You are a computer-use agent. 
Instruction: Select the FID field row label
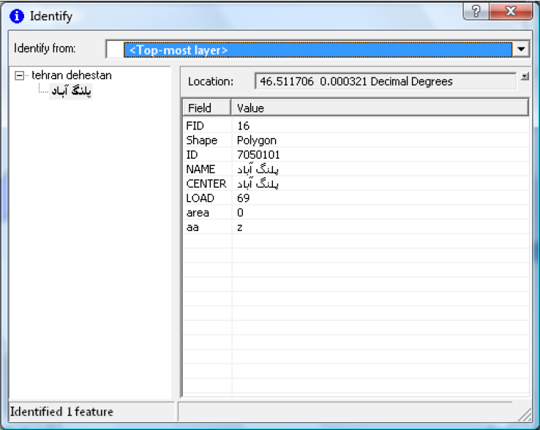pyautogui.click(x=195, y=126)
